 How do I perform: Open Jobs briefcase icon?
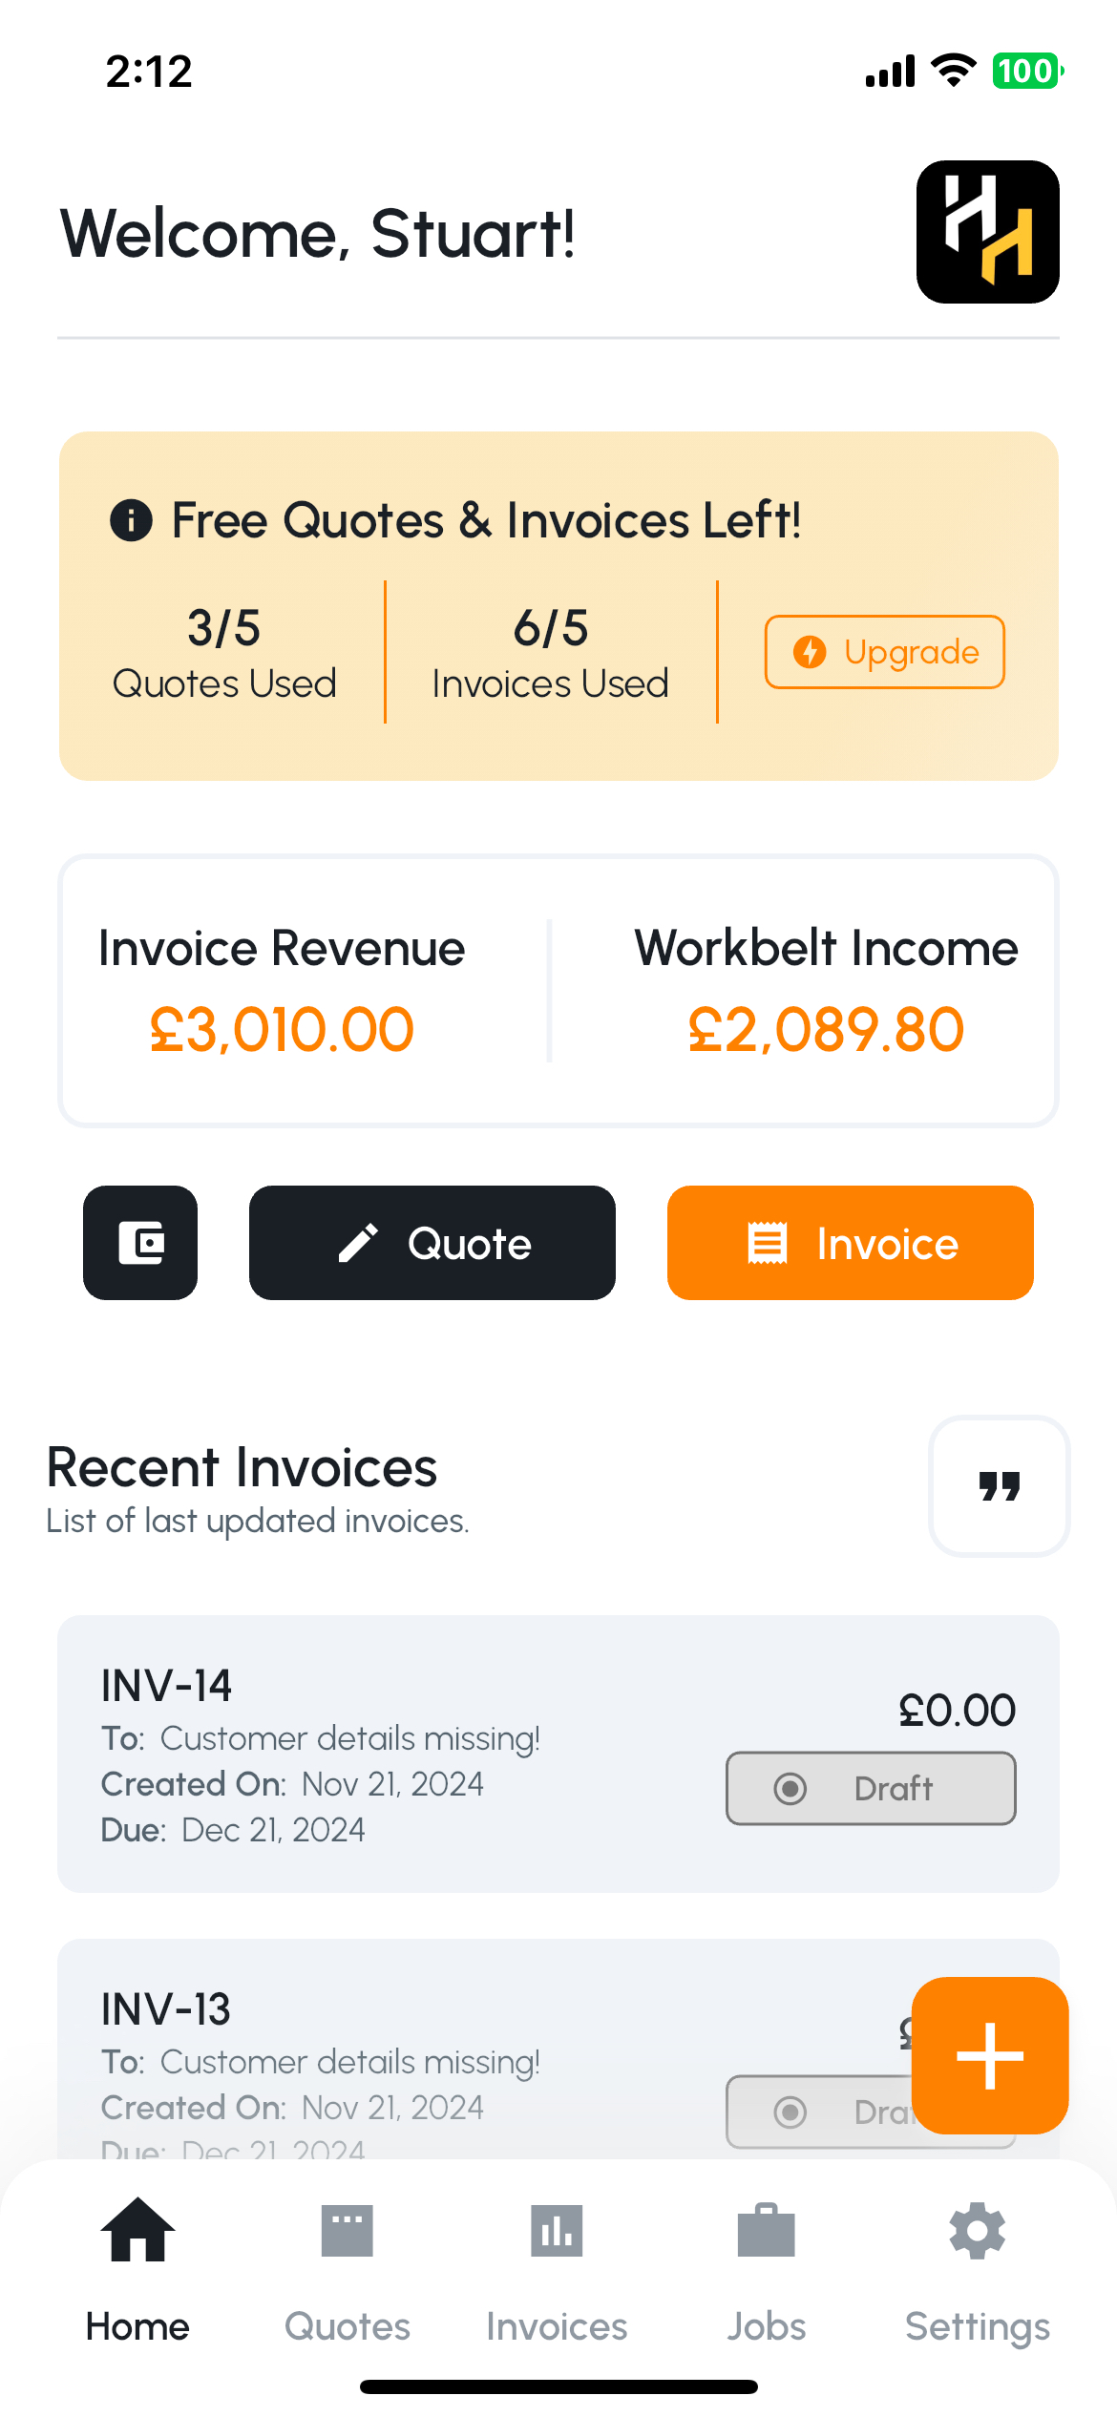(767, 2230)
